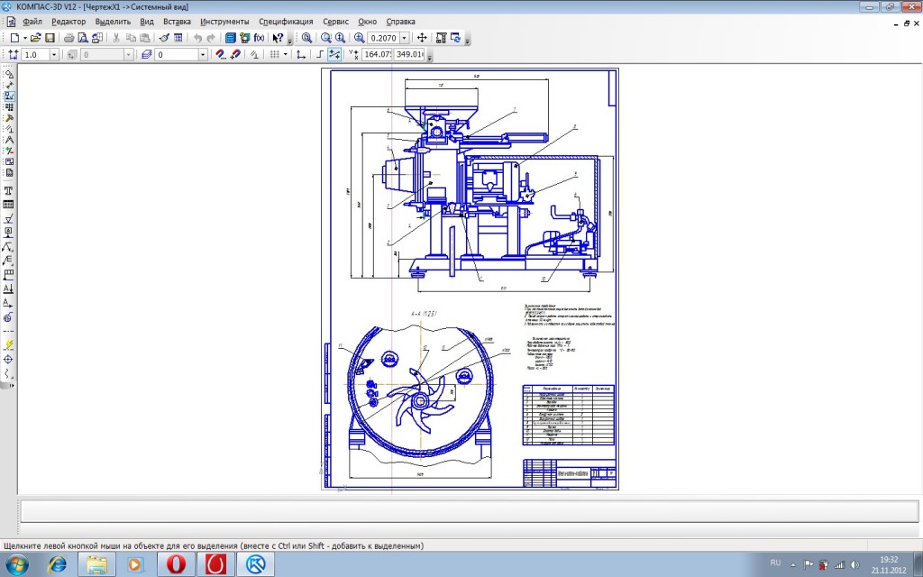Toggle the rounding cursor step button
The width and height of the screenshot is (923, 577).
(334, 54)
